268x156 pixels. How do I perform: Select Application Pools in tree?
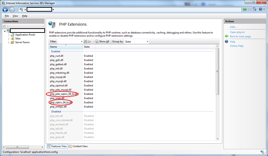tap(25, 35)
